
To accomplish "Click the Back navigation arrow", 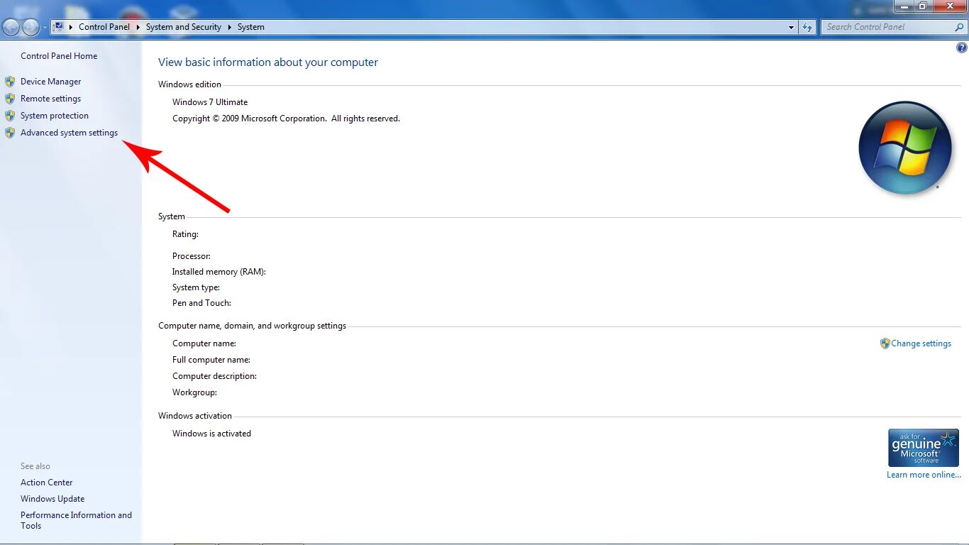I will pos(11,27).
